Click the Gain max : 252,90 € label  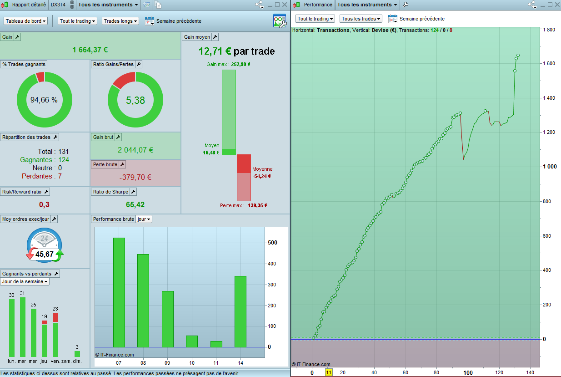[x=228, y=64]
